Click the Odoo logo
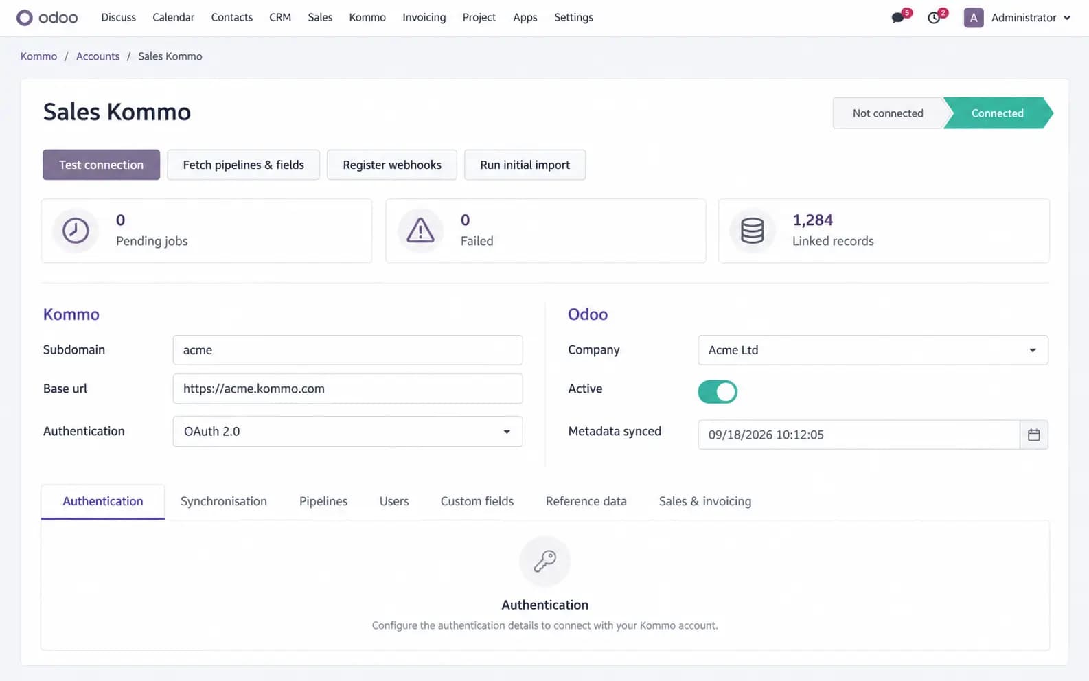The width and height of the screenshot is (1089, 681). pyautogui.click(x=47, y=17)
